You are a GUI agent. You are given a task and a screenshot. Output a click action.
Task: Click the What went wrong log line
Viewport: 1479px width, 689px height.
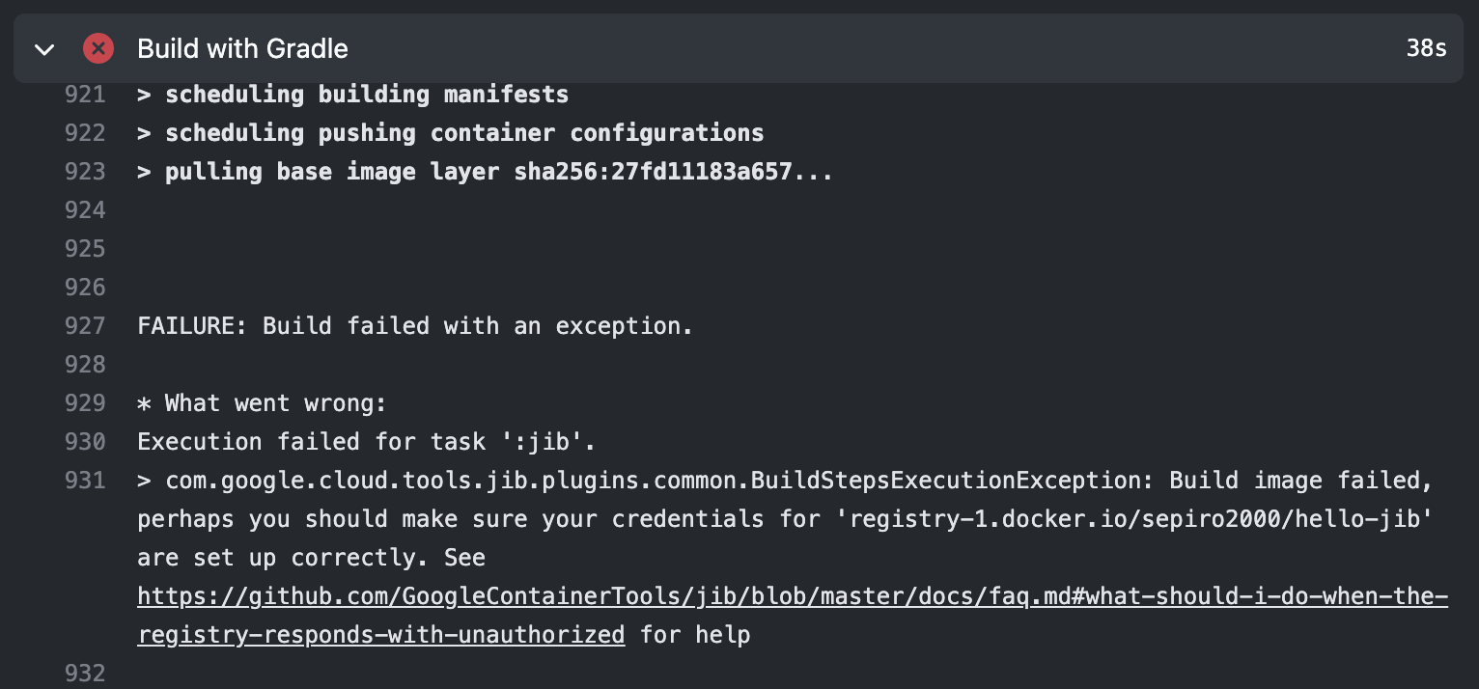pyautogui.click(x=262, y=403)
